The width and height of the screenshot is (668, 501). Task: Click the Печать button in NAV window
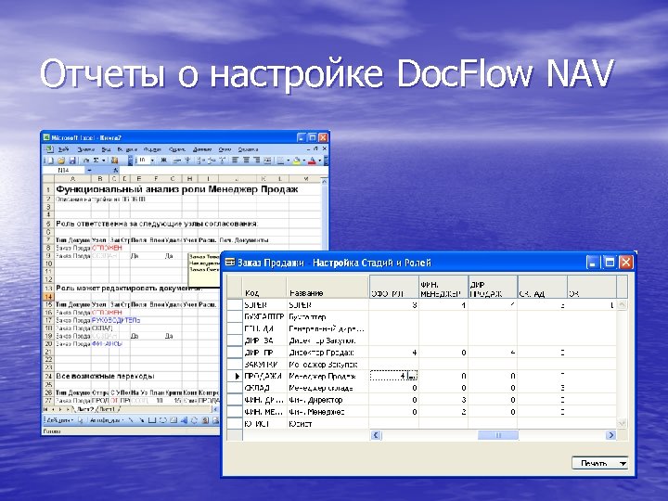pyautogui.click(x=601, y=463)
